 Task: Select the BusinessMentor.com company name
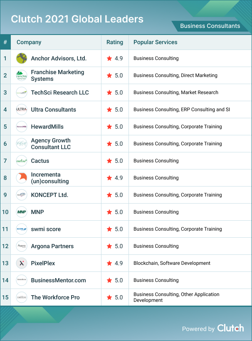59,280
